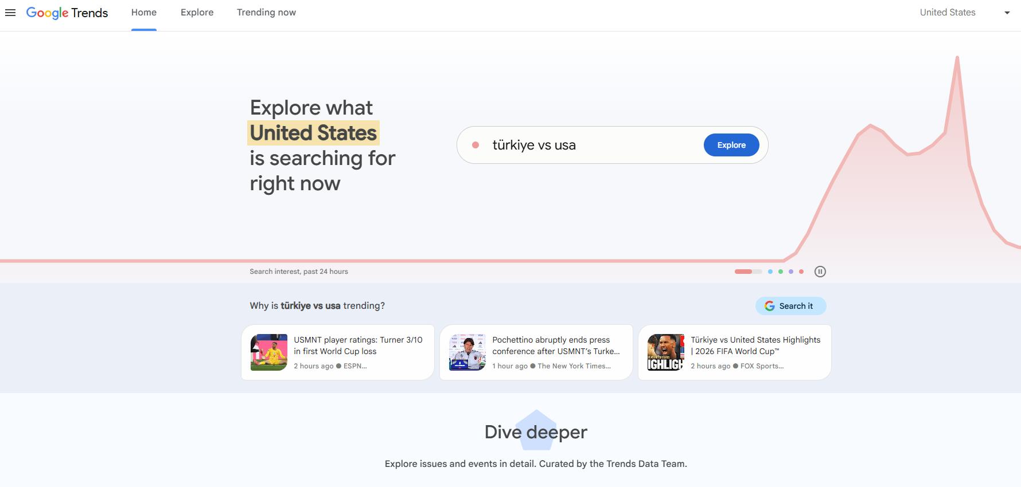
Task: Click the blue Explore button
Action: pyautogui.click(x=731, y=145)
